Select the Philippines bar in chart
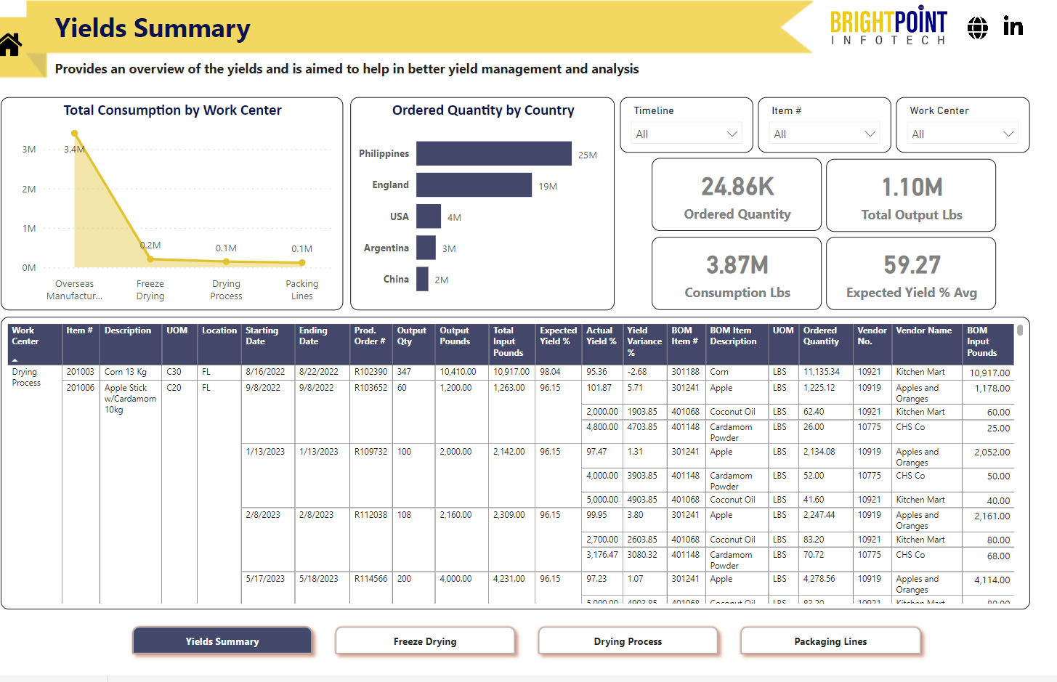 494,153
